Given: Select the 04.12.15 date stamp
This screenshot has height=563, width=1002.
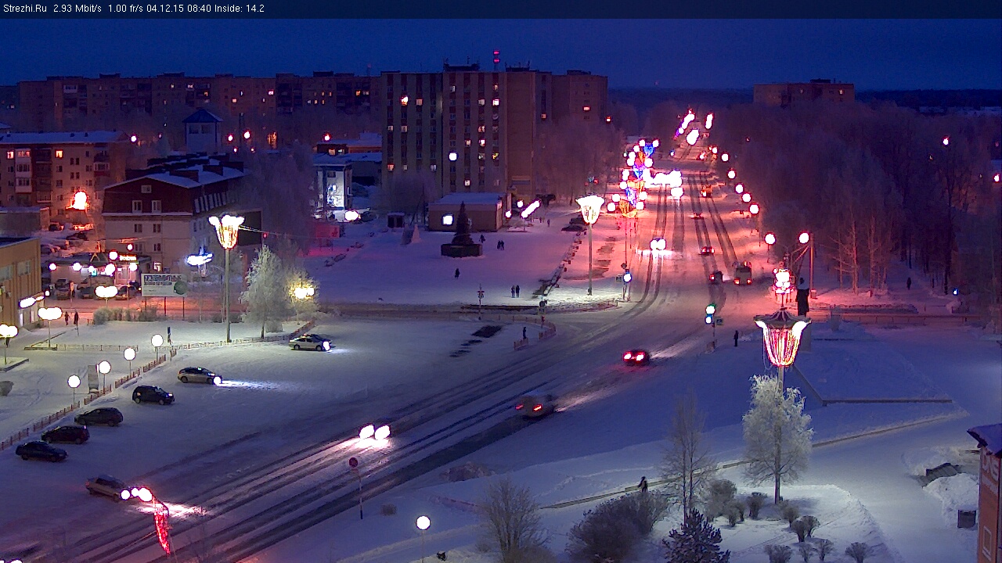Looking at the screenshot, I should click(x=166, y=9).
